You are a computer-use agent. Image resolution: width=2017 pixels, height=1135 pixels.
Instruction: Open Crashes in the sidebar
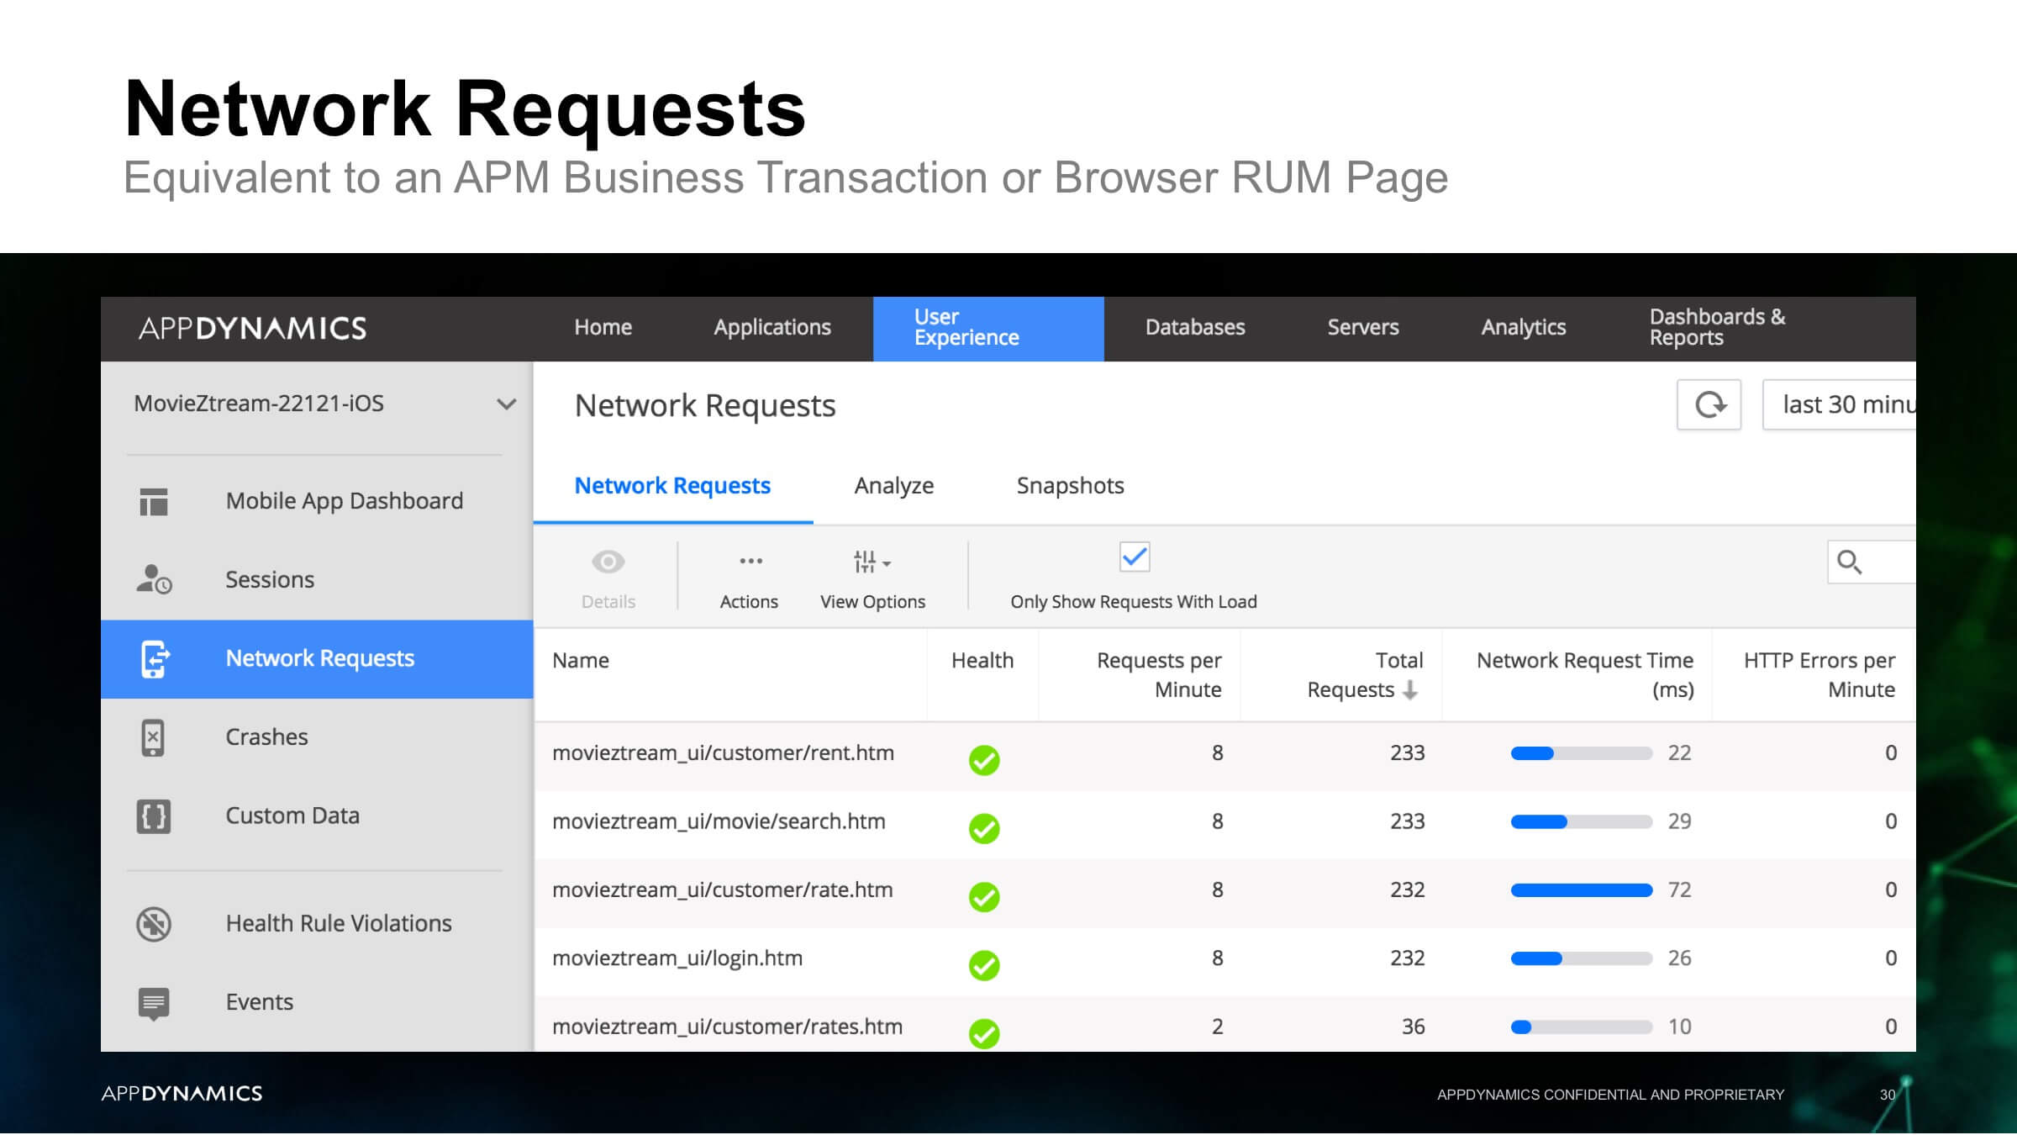tap(266, 737)
